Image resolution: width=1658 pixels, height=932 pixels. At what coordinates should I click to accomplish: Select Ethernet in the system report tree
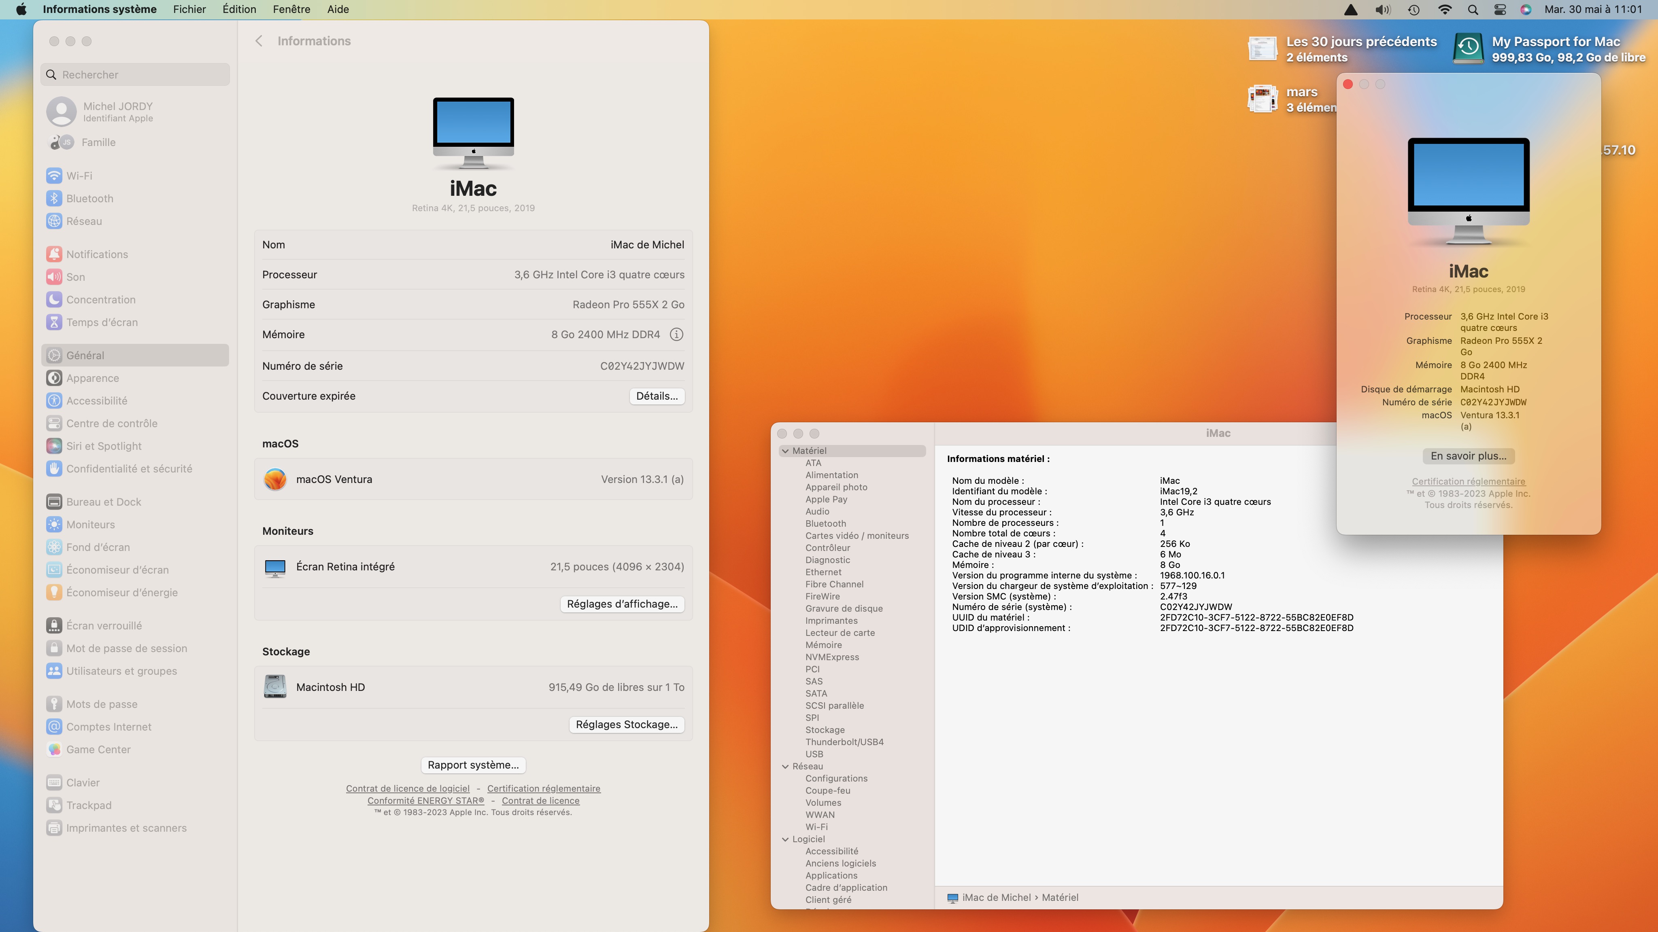[823, 572]
